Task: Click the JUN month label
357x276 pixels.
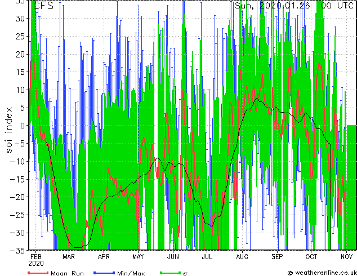Action: (x=173, y=257)
